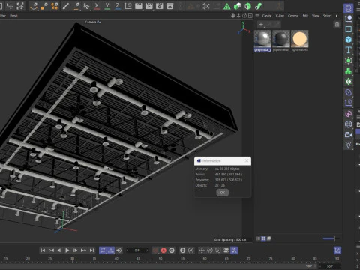Play the animation forwards
Screen dimensions: 360x270
pos(67,250)
